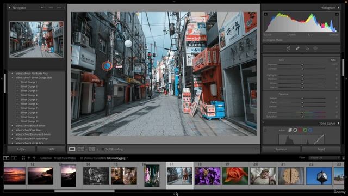Image resolution: width=348 pixels, height=196 pixels.
Task: Apply the Street Grunge 7 preset
Action: 29,108
